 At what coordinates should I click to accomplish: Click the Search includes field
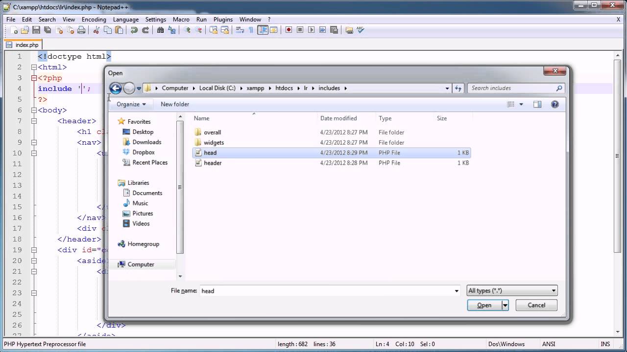(x=516, y=88)
